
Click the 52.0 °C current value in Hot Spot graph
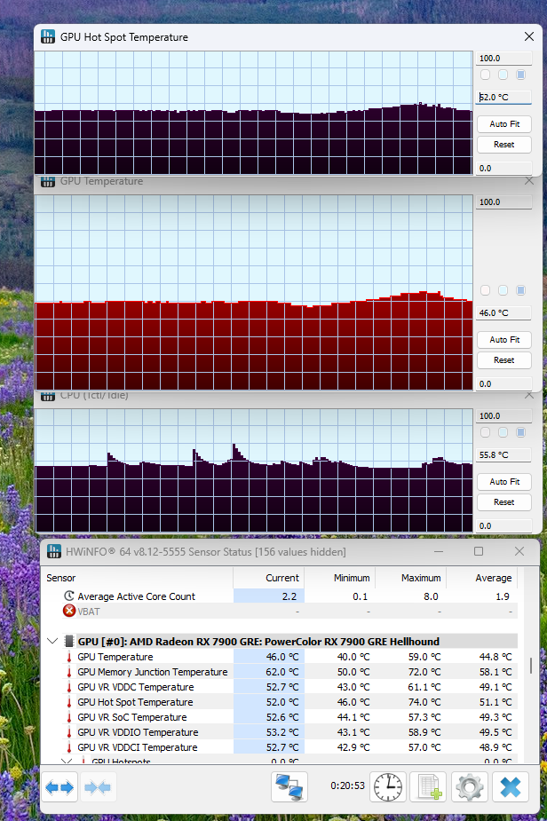[503, 97]
